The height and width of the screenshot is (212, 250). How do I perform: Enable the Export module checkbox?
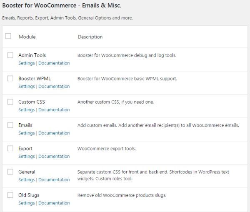[x=10, y=148]
